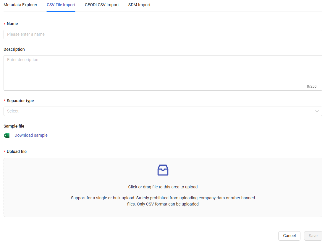Click the Excel file icon beside Download sample

(7, 136)
